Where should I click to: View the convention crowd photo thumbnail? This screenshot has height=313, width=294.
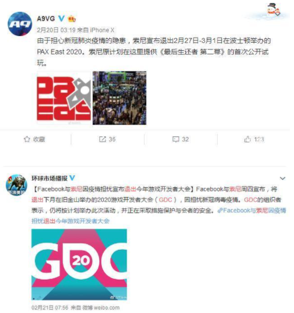pos(119,98)
